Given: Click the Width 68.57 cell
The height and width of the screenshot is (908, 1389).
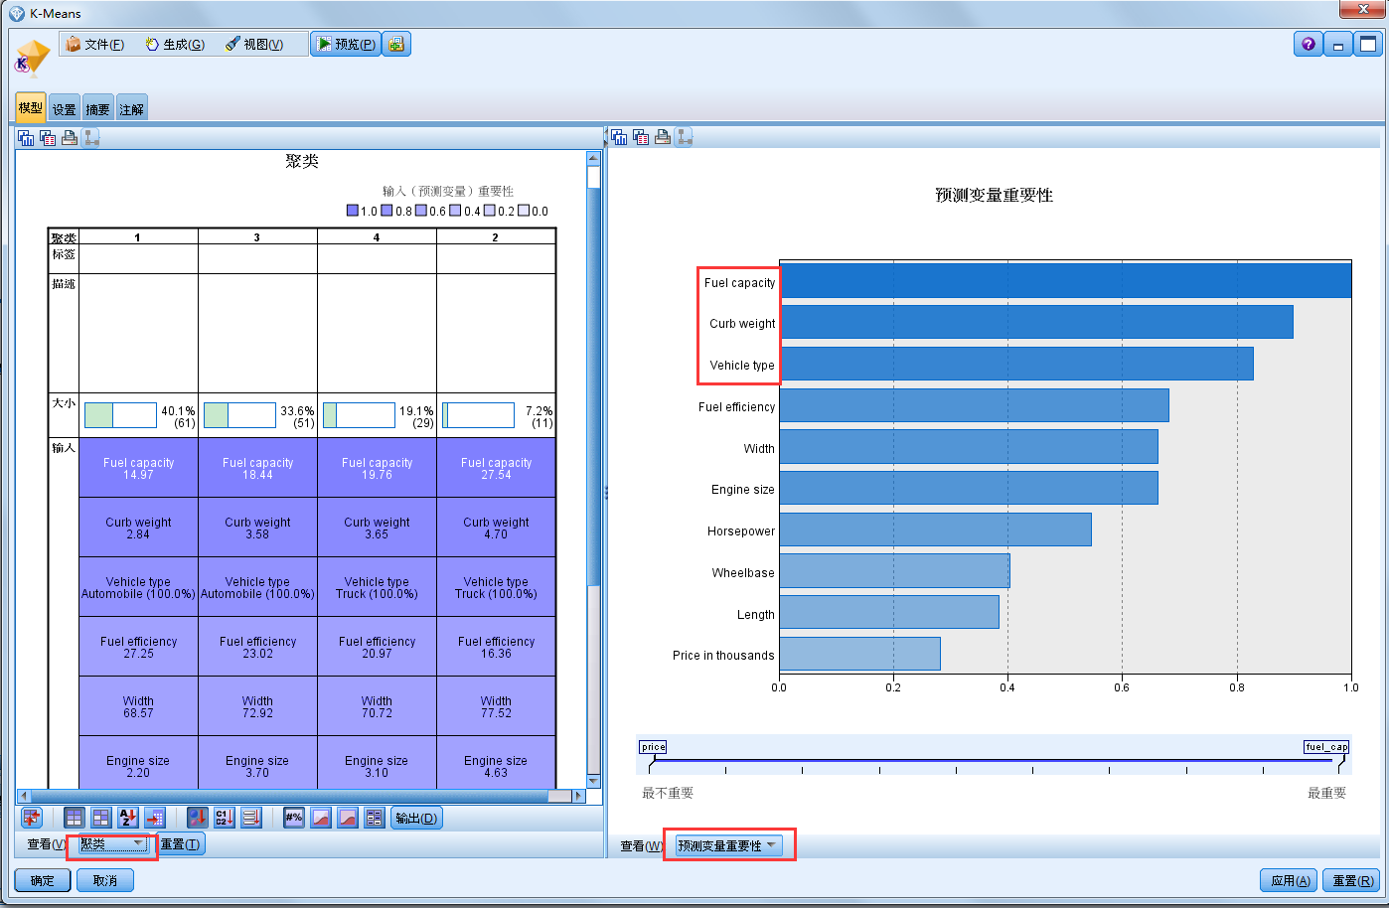Looking at the screenshot, I should pyautogui.click(x=138, y=706).
